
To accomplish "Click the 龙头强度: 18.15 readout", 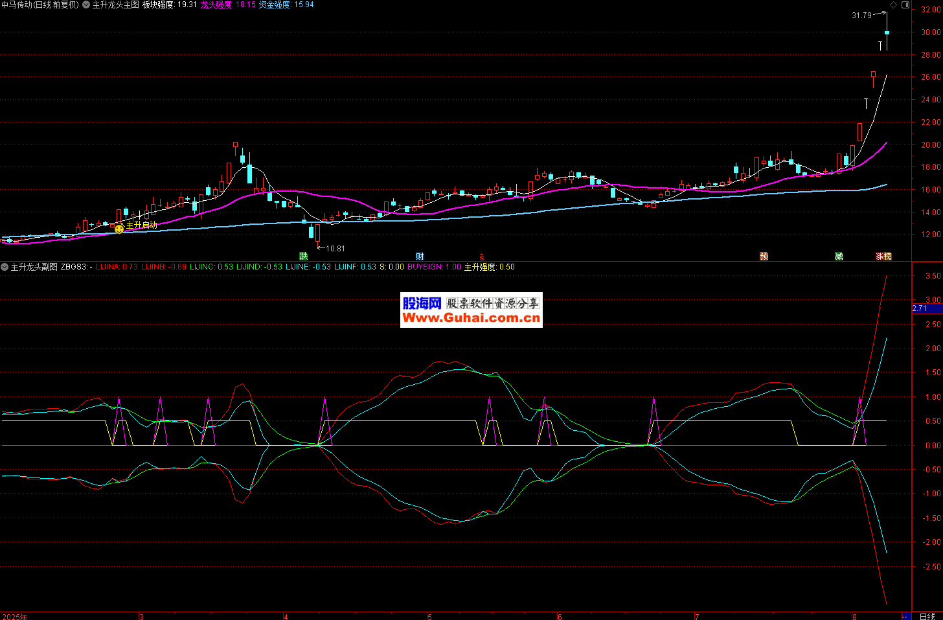I will pyautogui.click(x=227, y=5).
